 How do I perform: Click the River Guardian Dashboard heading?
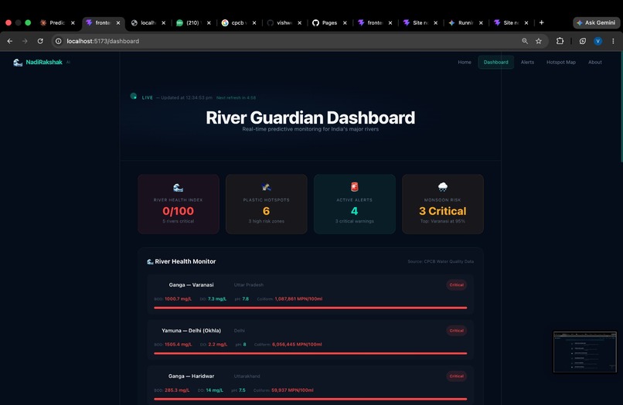pos(310,117)
